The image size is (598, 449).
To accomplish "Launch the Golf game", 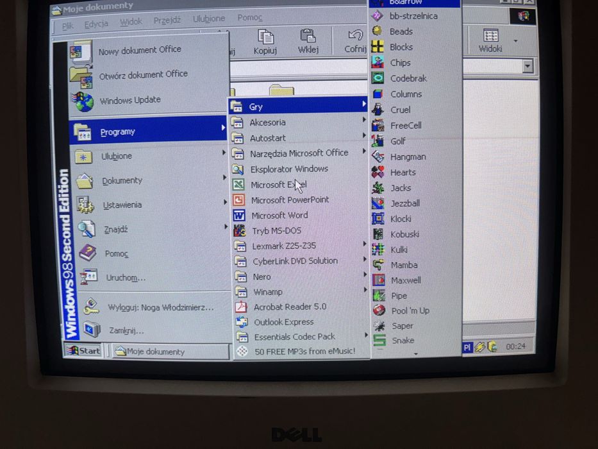I will (x=415, y=141).
